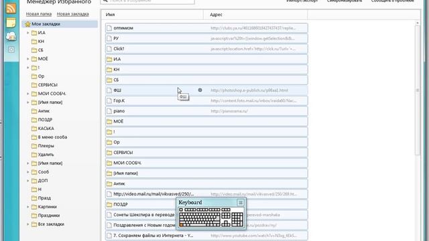Click the page icon of the piano bookmark
The image size is (429, 241).
coord(109,111)
